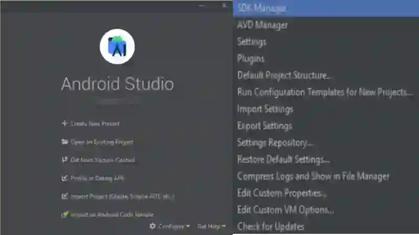Select Restore Default Settings...
Viewport: 419px width, 235px height.
tap(326, 160)
